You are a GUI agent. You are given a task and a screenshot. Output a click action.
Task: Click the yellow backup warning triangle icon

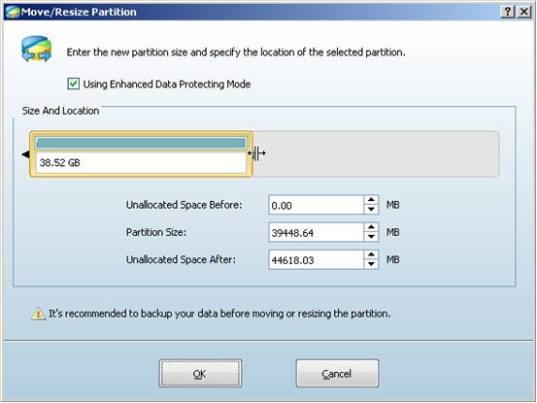click(38, 314)
